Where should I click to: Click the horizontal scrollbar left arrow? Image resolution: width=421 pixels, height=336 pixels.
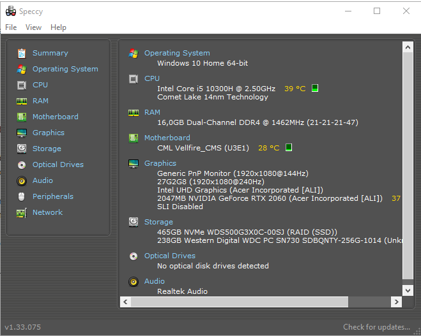[x=125, y=302]
